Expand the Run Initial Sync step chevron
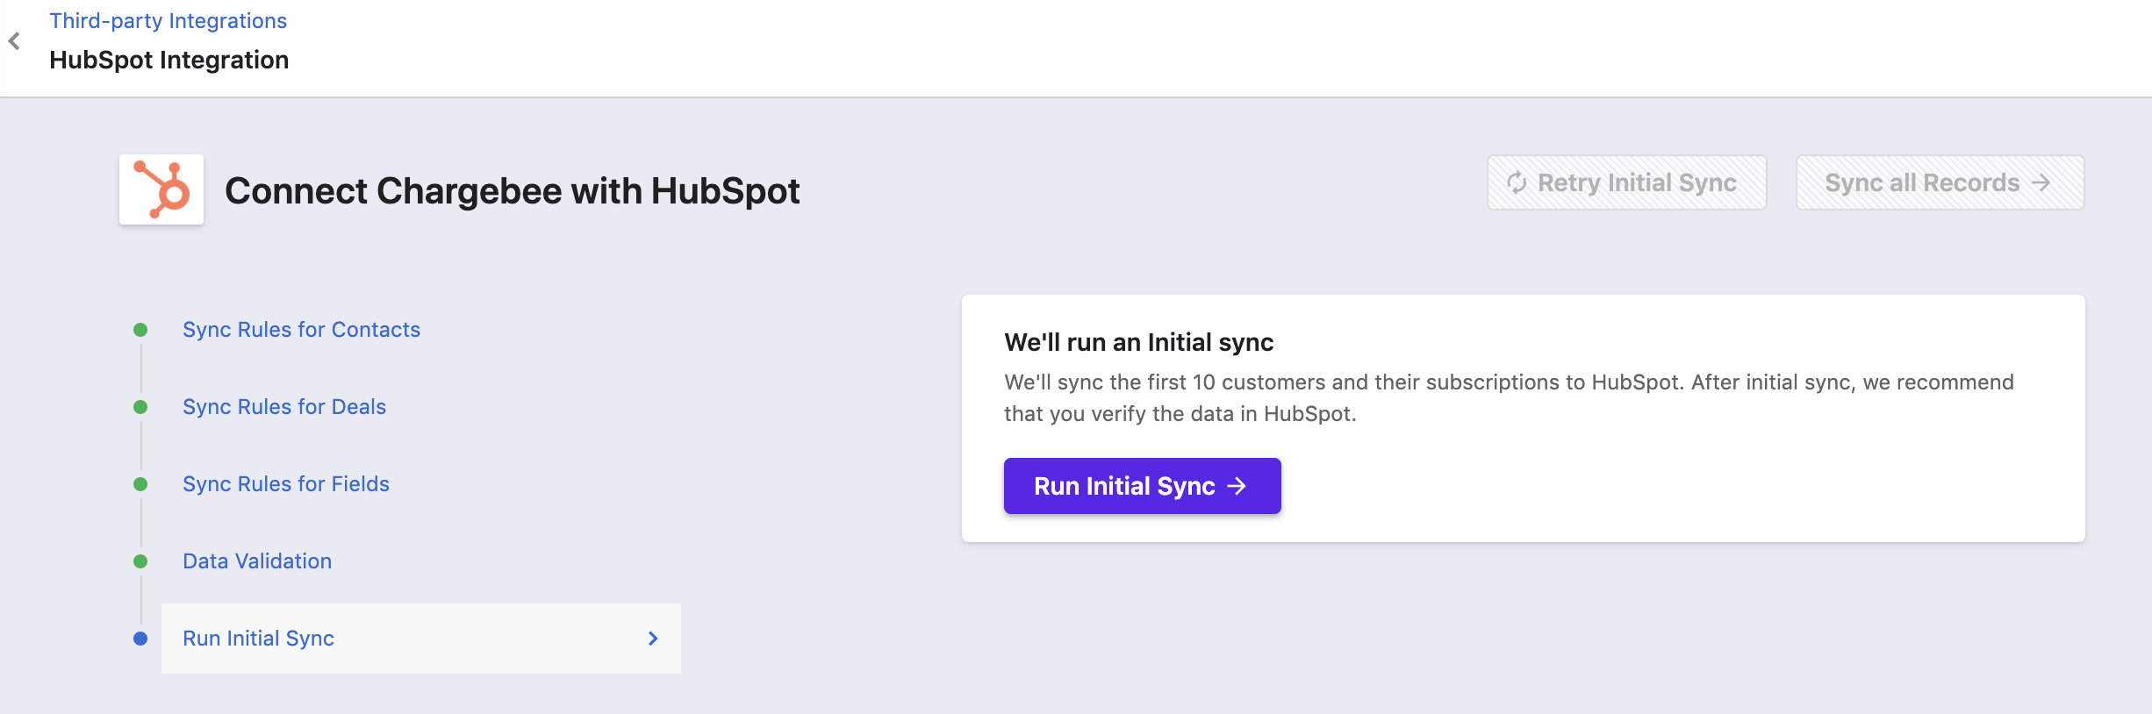The height and width of the screenshot is (714, 2152). tap(652, 639)
